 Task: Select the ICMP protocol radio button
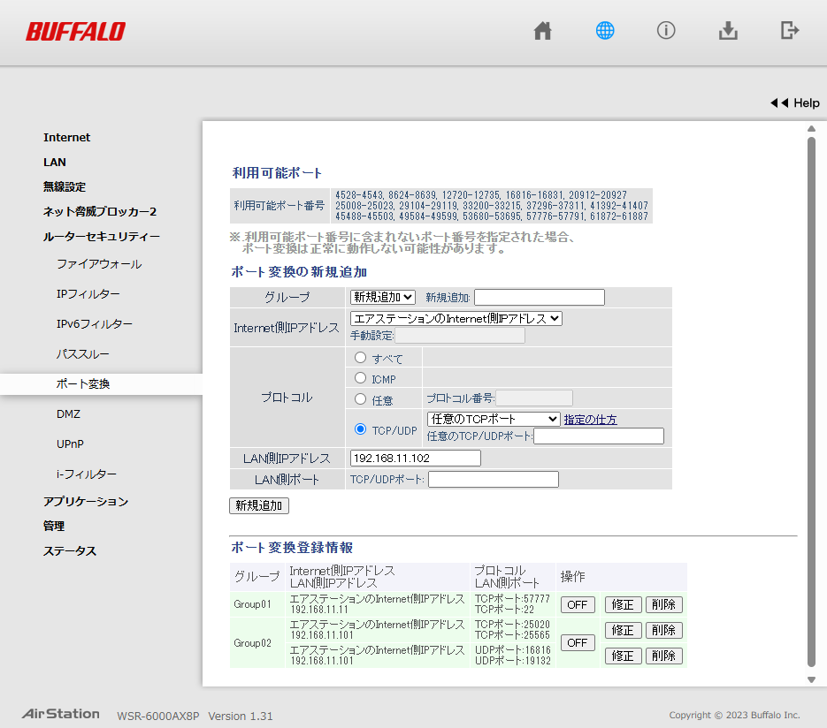(x=360, y=378)
